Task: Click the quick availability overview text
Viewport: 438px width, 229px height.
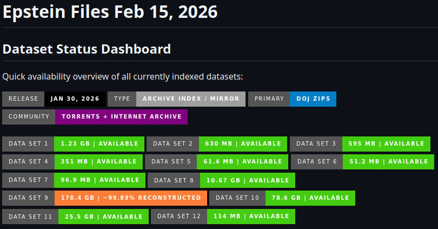Action: pyautogui.click(x=123, y=76)
